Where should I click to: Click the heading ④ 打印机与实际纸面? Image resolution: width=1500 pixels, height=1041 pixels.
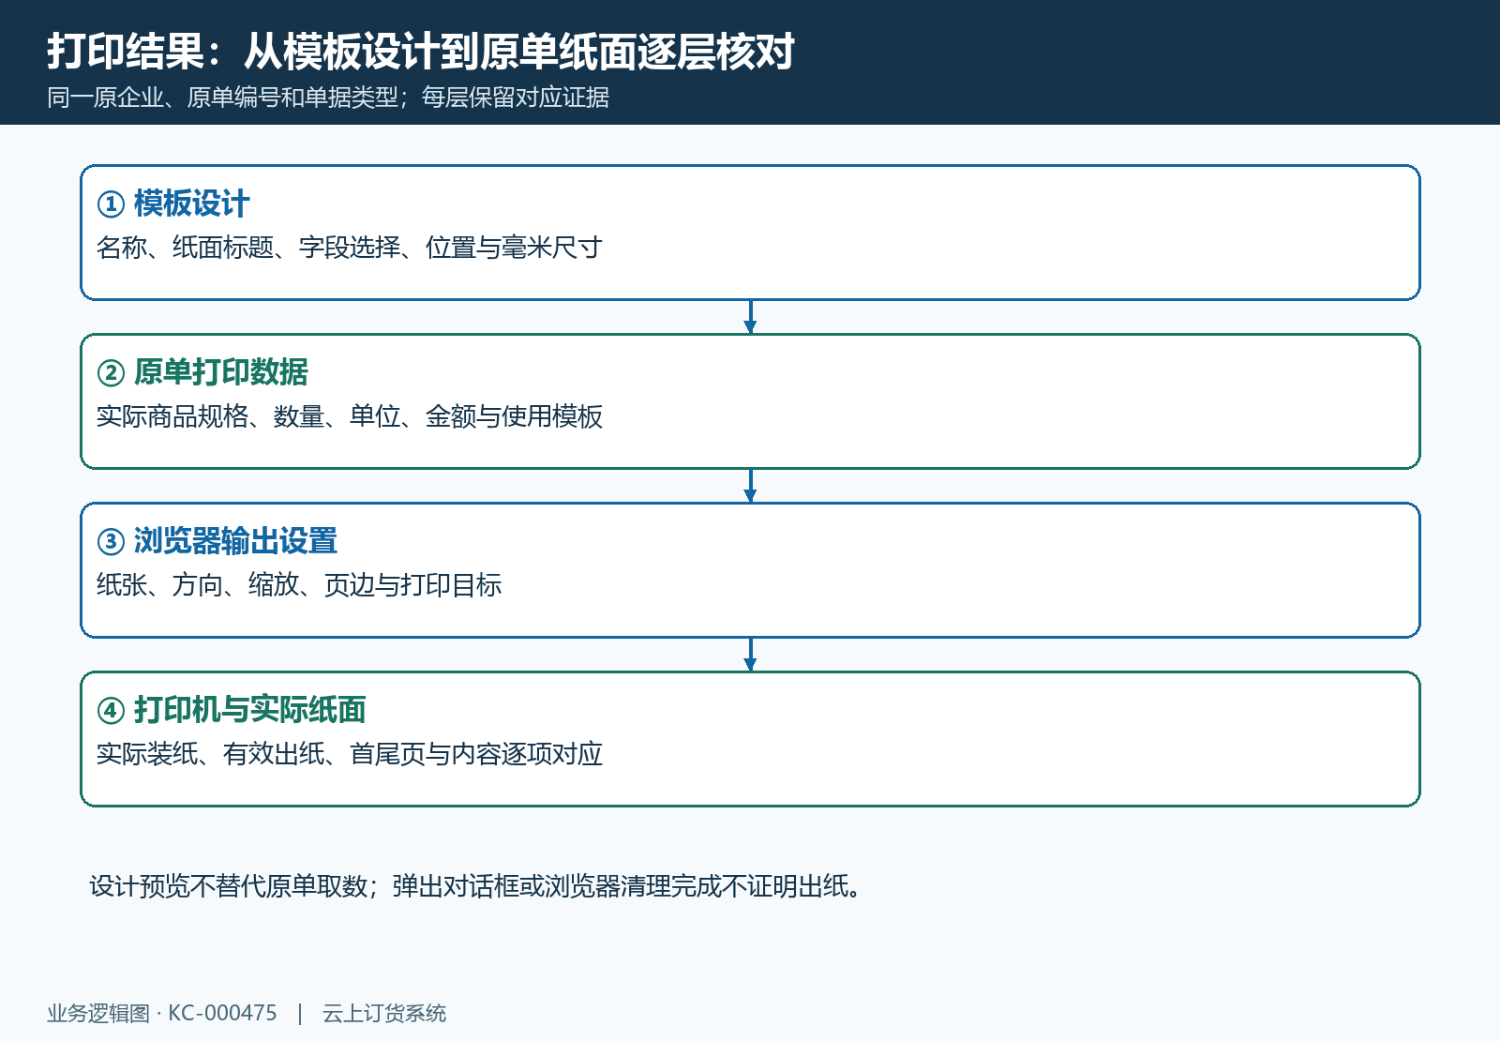[232, 710]
